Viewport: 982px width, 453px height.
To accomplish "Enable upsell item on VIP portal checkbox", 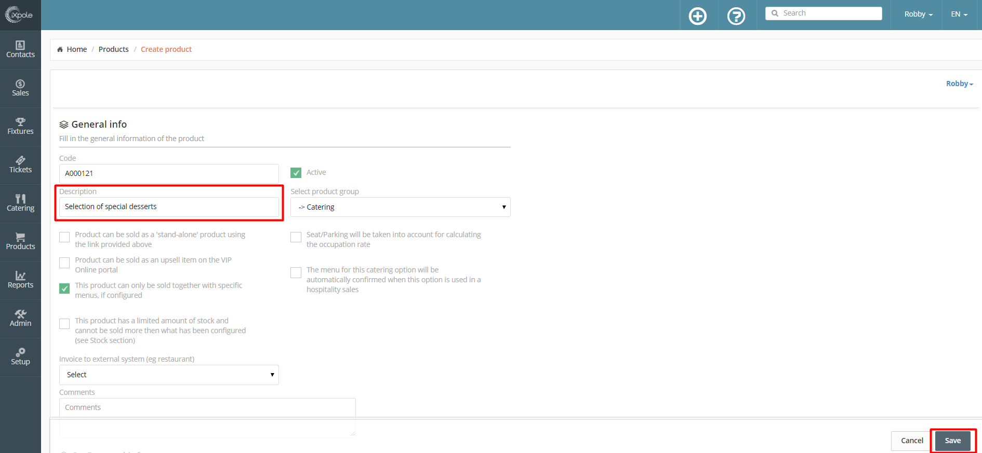I will coord(64,263).
